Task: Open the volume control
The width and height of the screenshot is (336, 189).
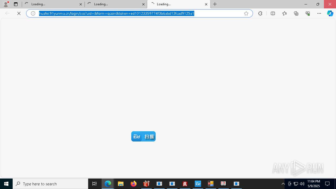Action: 302,184
